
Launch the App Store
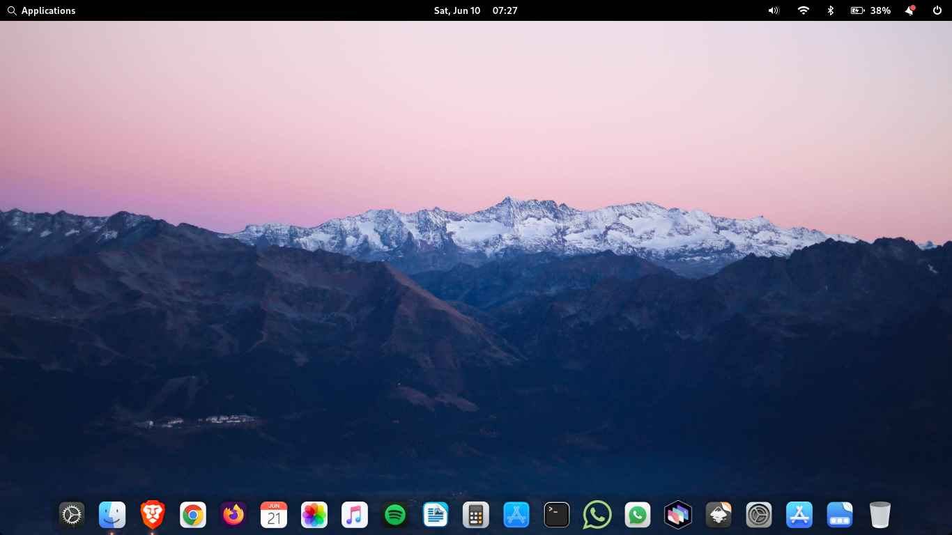point(799,514)
